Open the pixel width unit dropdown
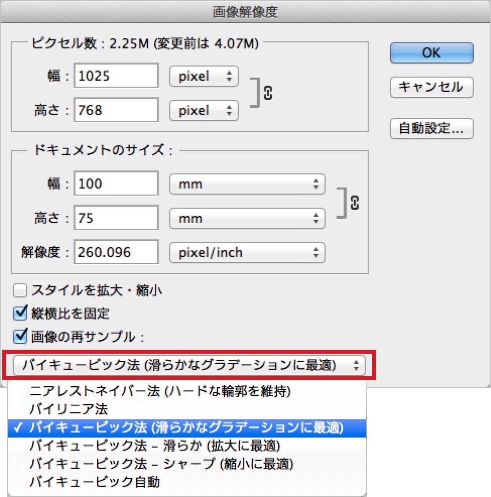The image size is (491, 497). (x=204, y=77)
